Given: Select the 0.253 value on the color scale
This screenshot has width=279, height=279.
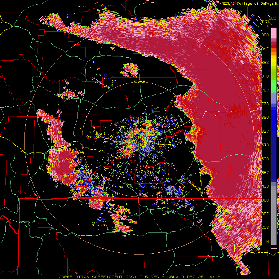Looking at the screenshot, I should [x=263, y=228].
